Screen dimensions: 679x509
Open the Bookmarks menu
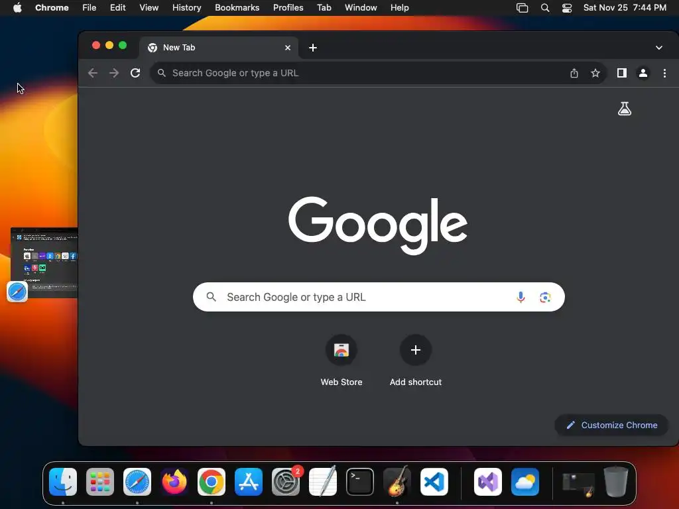237,7
